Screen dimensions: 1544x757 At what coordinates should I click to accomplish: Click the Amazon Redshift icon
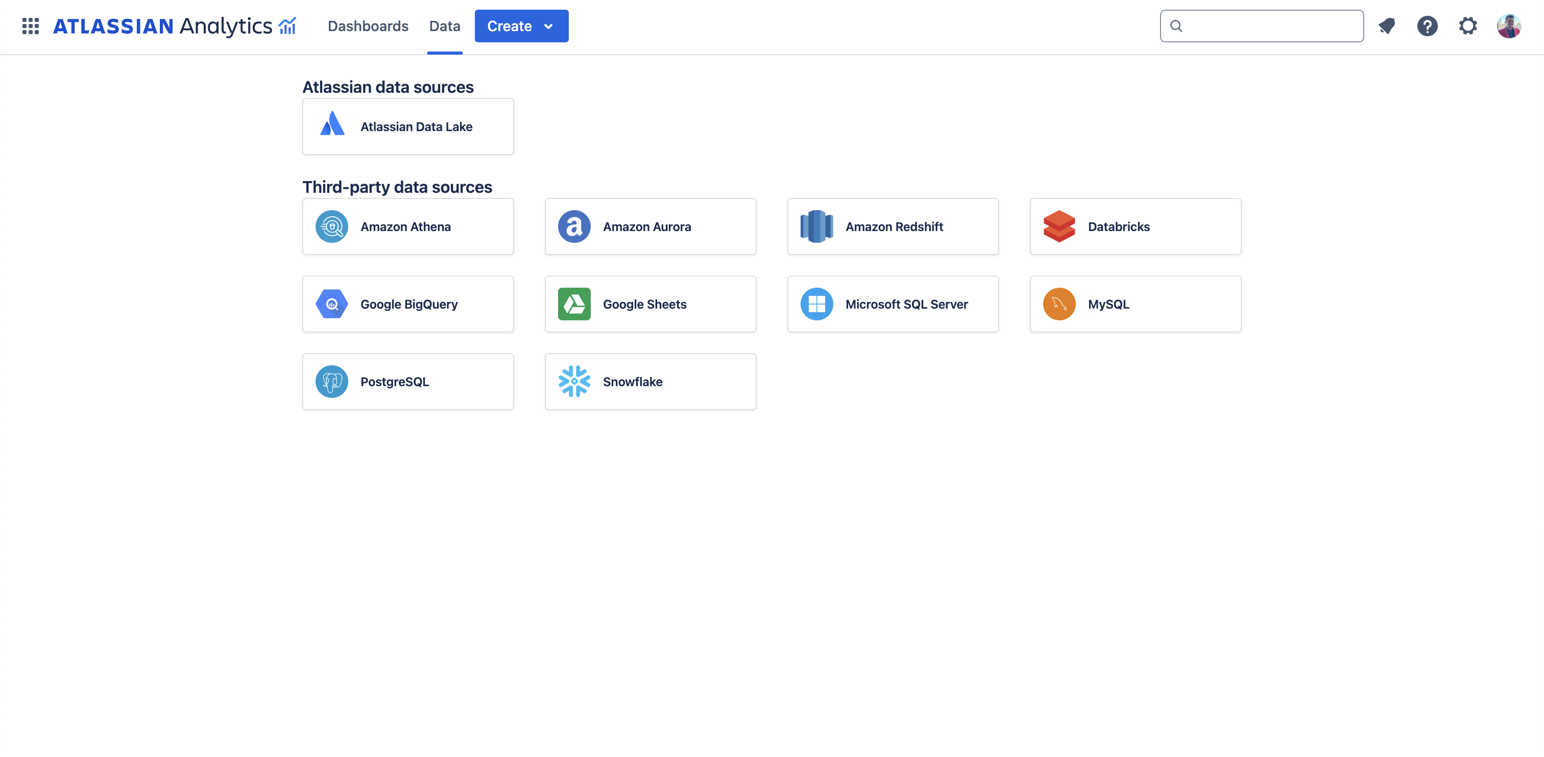(x=816, y=226)
